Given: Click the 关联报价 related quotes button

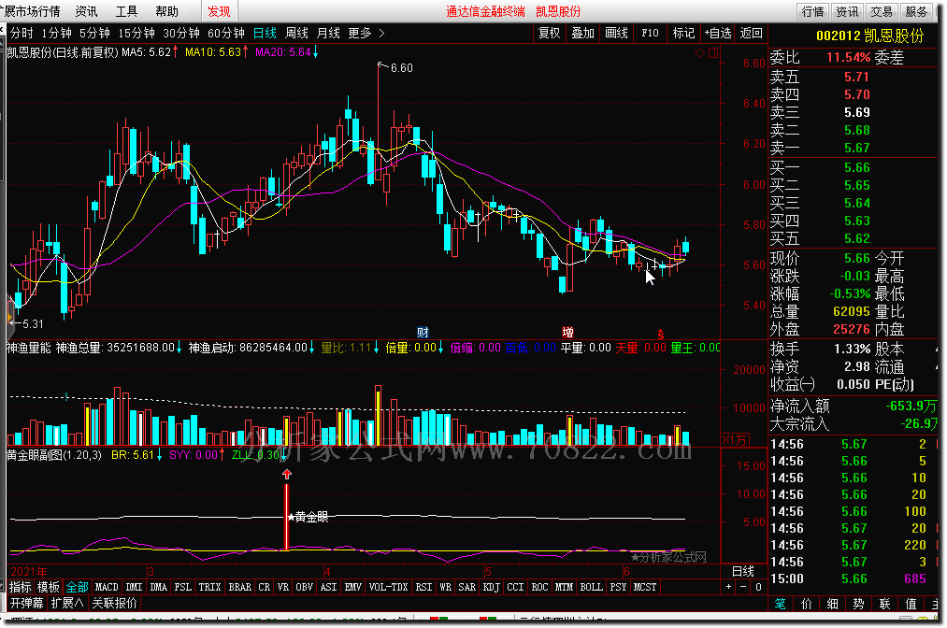Looking at the screenshot, I should [114, 603].
